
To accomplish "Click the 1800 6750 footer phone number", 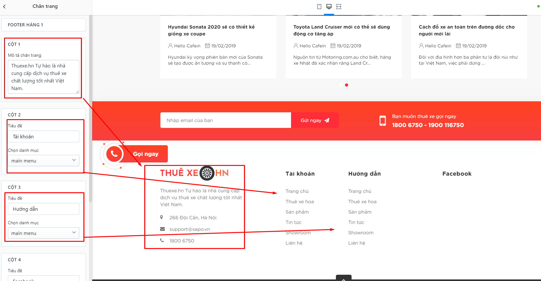I will pos(182,241).
